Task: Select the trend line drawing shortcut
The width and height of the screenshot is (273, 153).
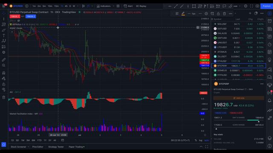Action: [x=176, y=6]
